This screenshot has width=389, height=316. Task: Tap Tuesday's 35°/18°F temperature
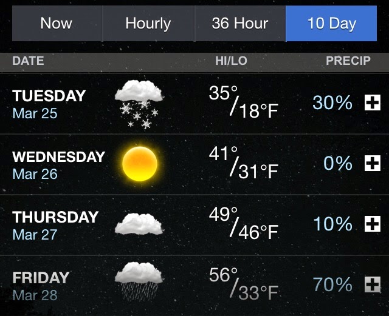pyautogui.click(x=243, y=103)
